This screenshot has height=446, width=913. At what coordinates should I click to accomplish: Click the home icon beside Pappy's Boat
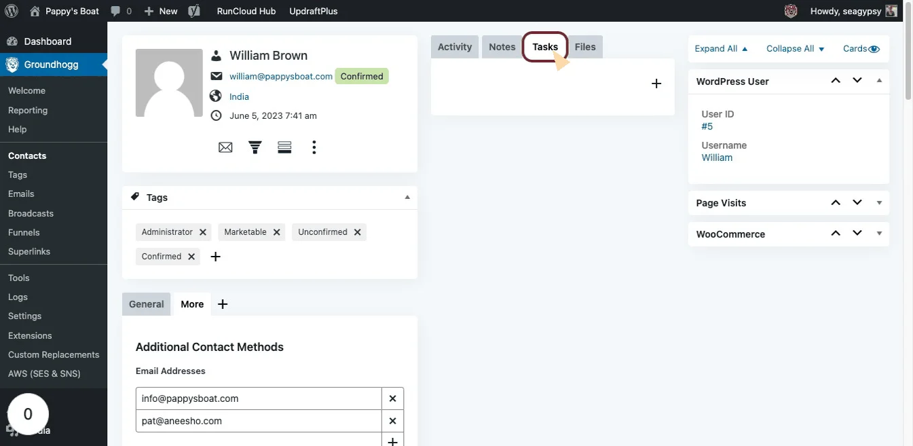click(x=35, y=11)
